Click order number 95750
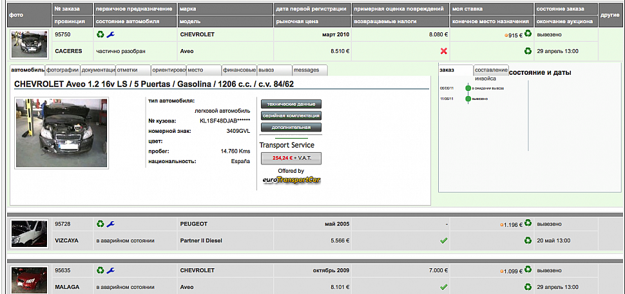This screenshot has width=625, height=294. (x=63, y=35)
